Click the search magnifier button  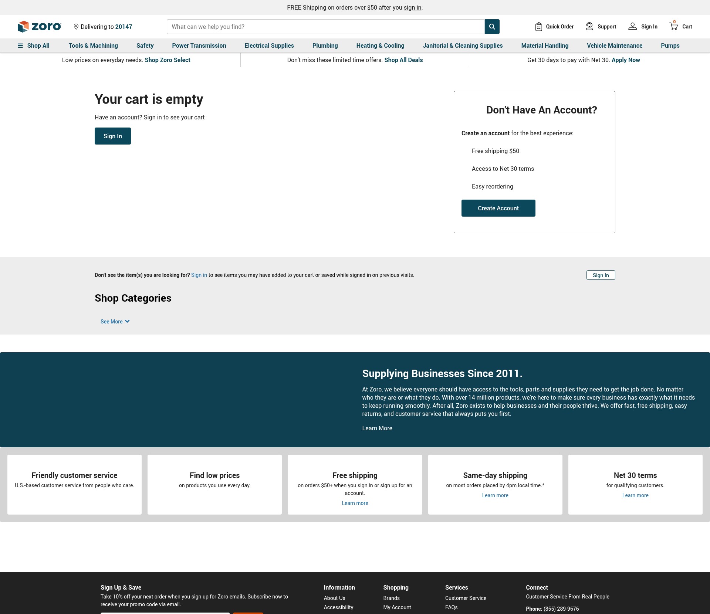click(492, 27)
